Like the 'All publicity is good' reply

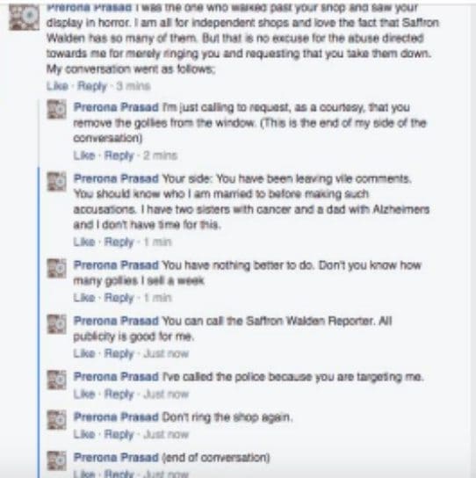[84, 353]
